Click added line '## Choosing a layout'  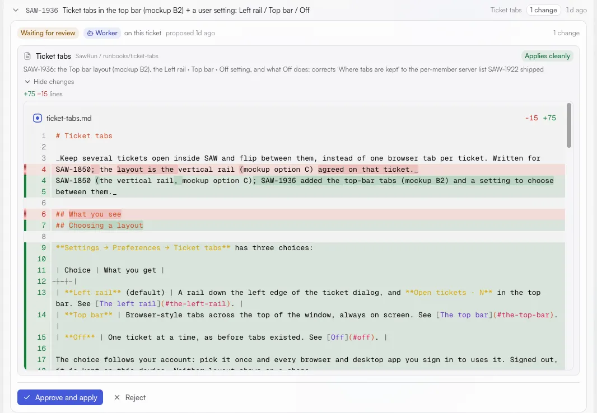tap(99, 225)
